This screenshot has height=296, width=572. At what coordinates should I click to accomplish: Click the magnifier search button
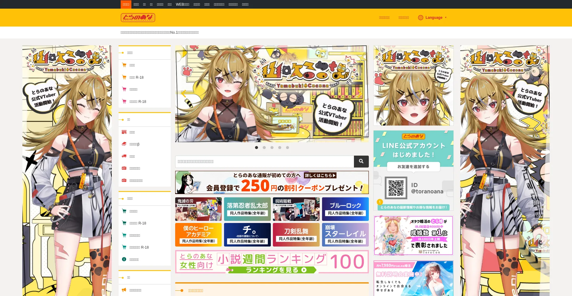[361, 161]
